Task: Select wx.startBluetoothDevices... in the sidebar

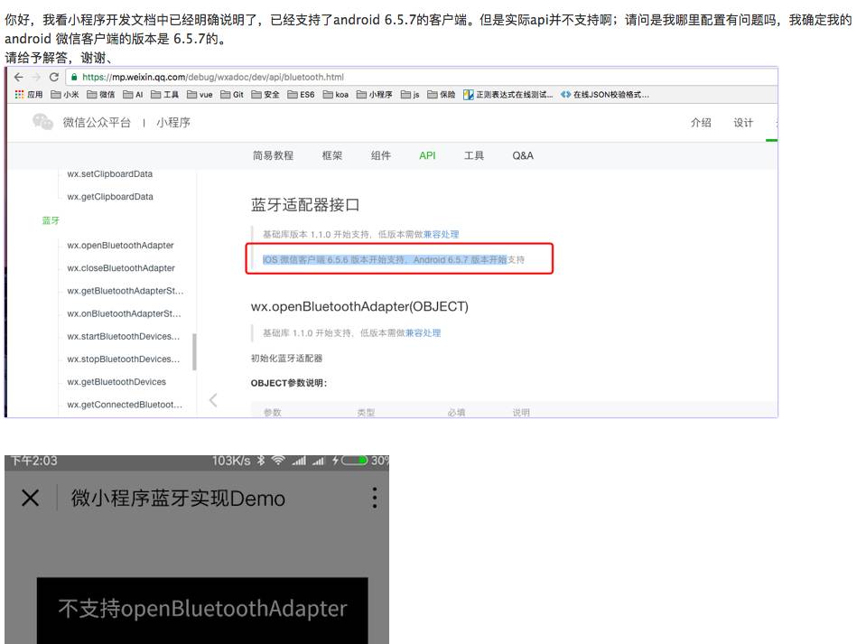Action: tap(123, 336)
